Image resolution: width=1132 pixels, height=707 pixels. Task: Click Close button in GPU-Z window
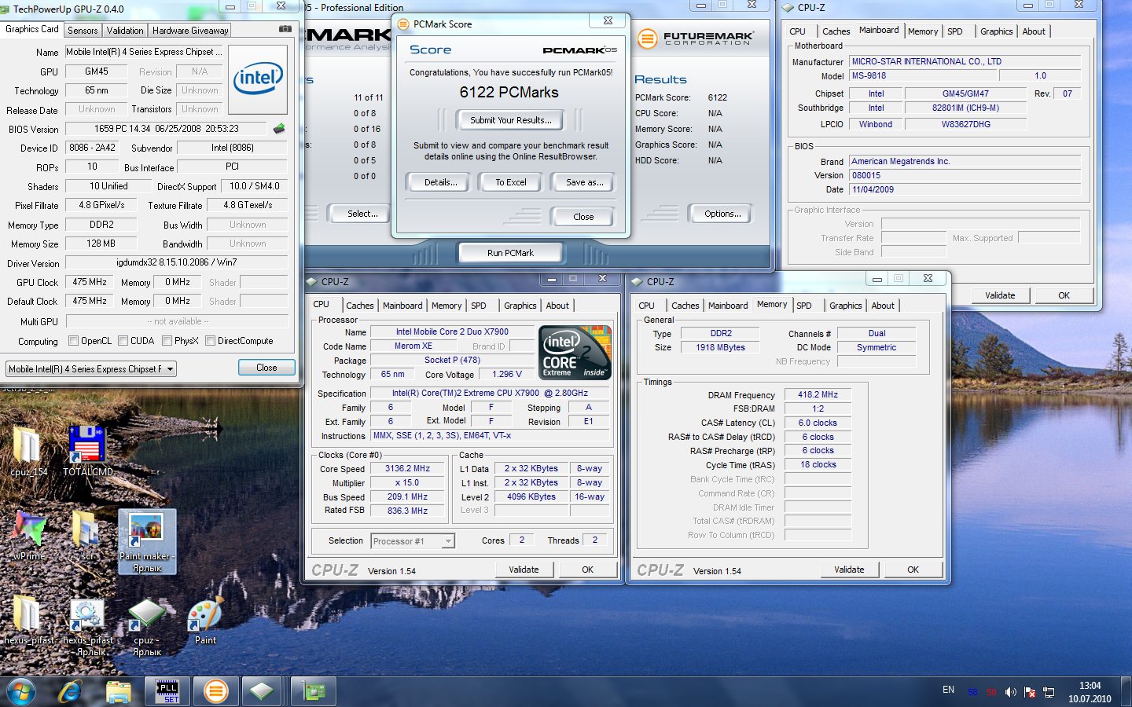pyautogui.click(x=266, y=368)
